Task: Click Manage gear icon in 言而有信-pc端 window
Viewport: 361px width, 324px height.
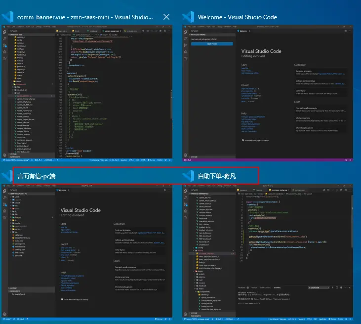Action: 4,314
